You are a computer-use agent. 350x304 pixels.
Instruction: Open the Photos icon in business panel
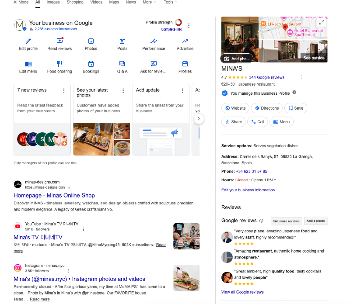pos(91,41)
